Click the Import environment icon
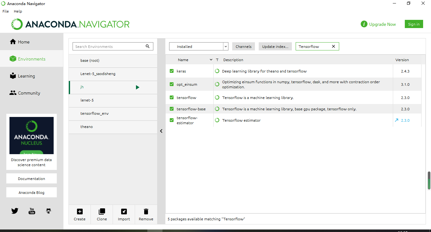This screenshot has height=232, width=431. point(124,212)
